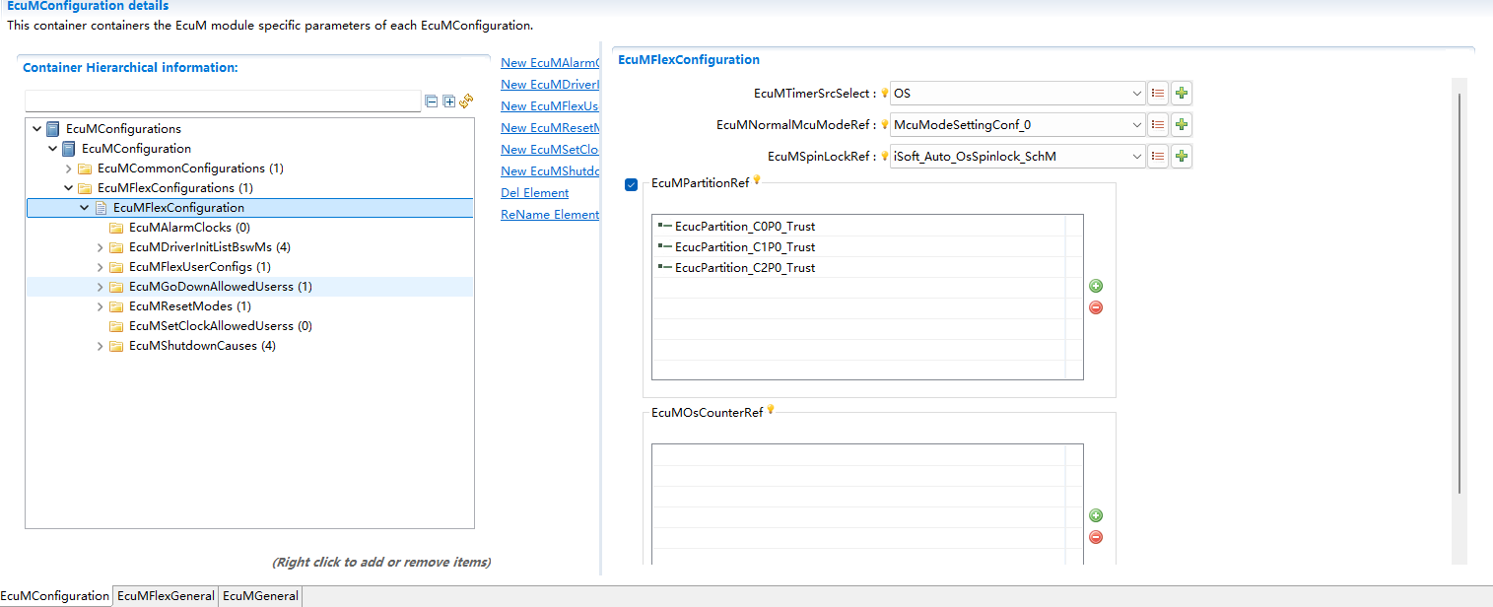
Task: Click the tree filter search field
Action: (x=223, y=101)
